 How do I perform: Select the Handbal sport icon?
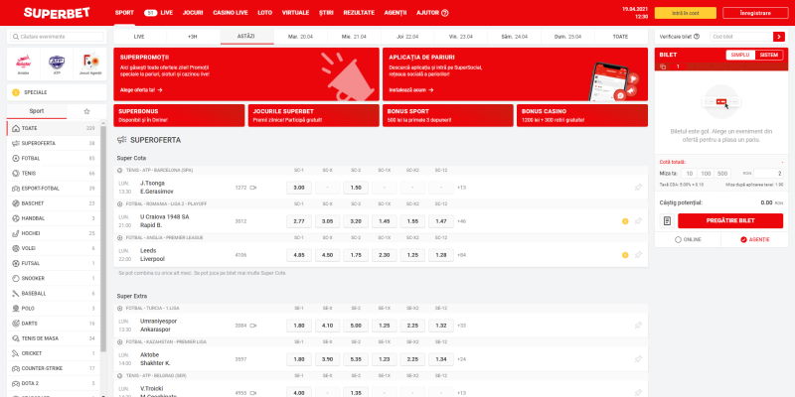[16, 218]
